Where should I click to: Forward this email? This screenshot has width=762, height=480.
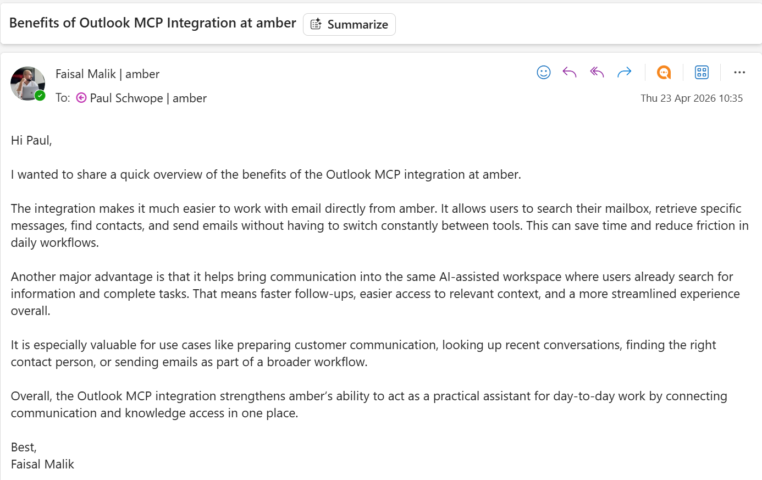[x=625, y=73]
